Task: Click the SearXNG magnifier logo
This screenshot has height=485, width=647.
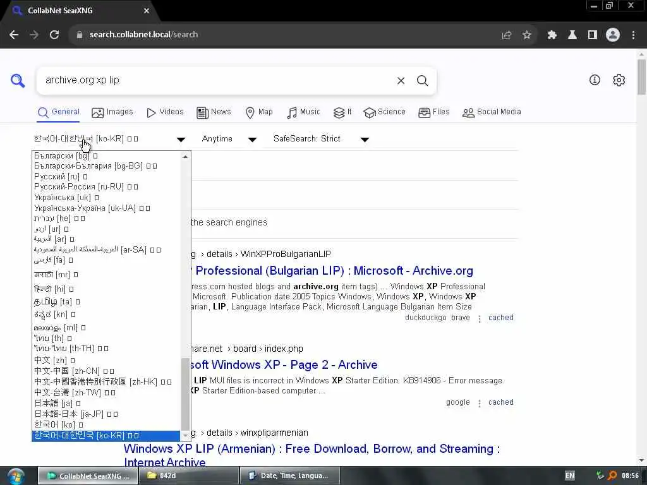Action: pos(18,80)
